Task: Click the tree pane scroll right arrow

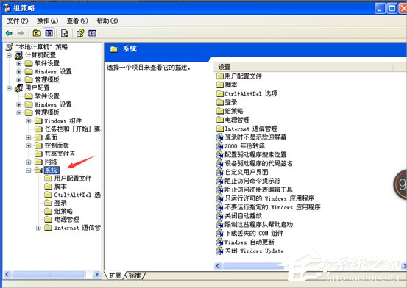Action: click(97, 274)
